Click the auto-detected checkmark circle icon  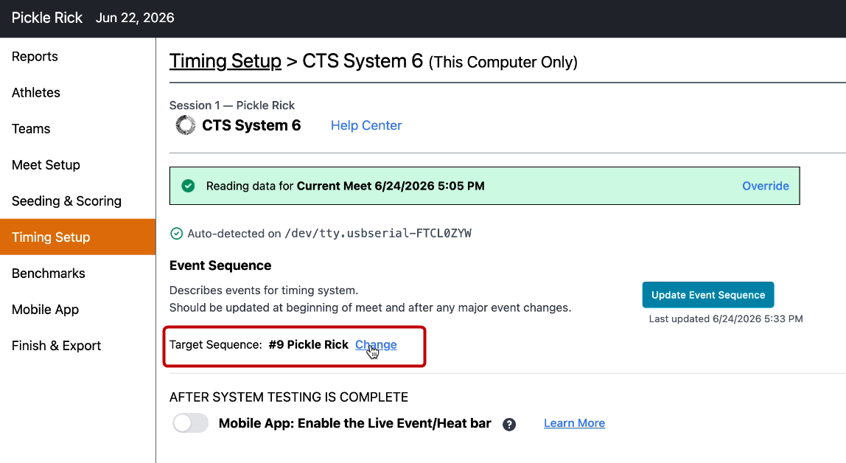point(176,234)
